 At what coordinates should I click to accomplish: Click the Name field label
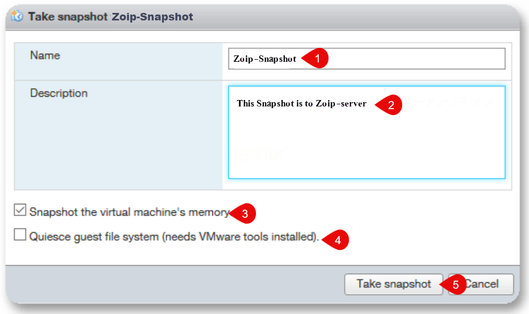pos(45,55)
